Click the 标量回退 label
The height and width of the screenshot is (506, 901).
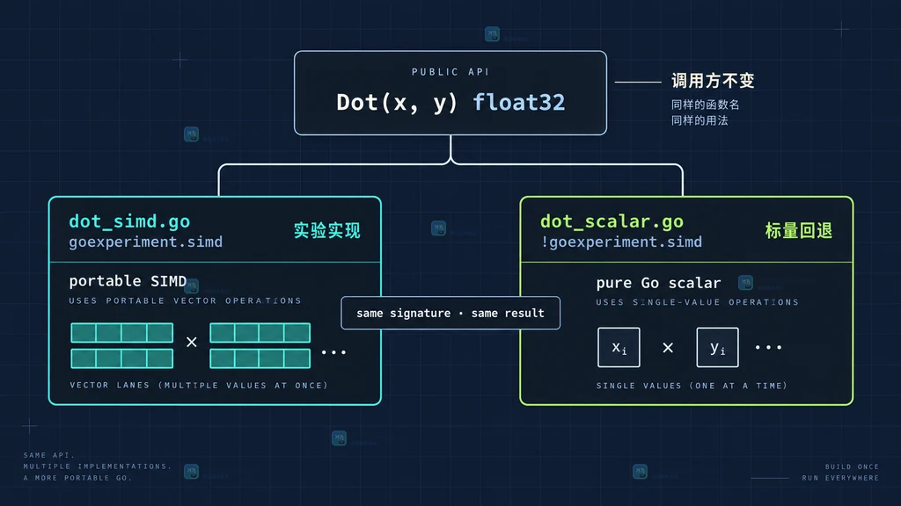pyautogui.click(x=799, y=231)
